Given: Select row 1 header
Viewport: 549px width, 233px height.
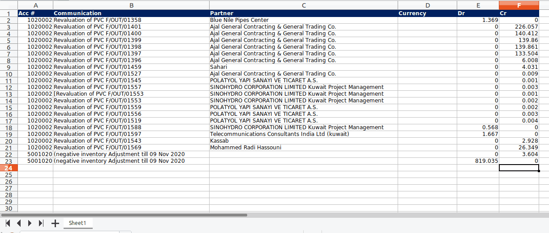Looking at the screenshot, I should [9, 13].
